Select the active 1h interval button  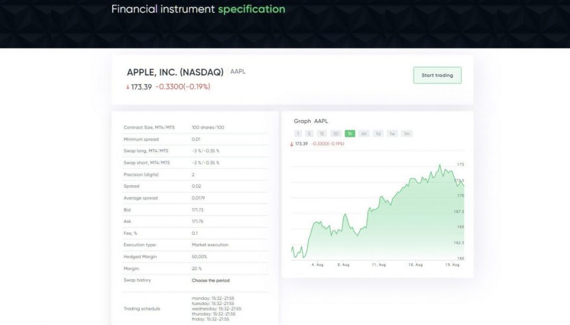click(x=350, y=134)
